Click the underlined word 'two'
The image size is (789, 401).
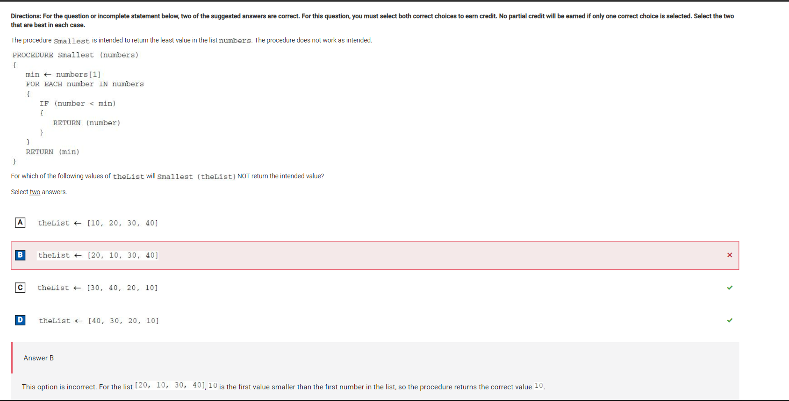tap(35, 192)
